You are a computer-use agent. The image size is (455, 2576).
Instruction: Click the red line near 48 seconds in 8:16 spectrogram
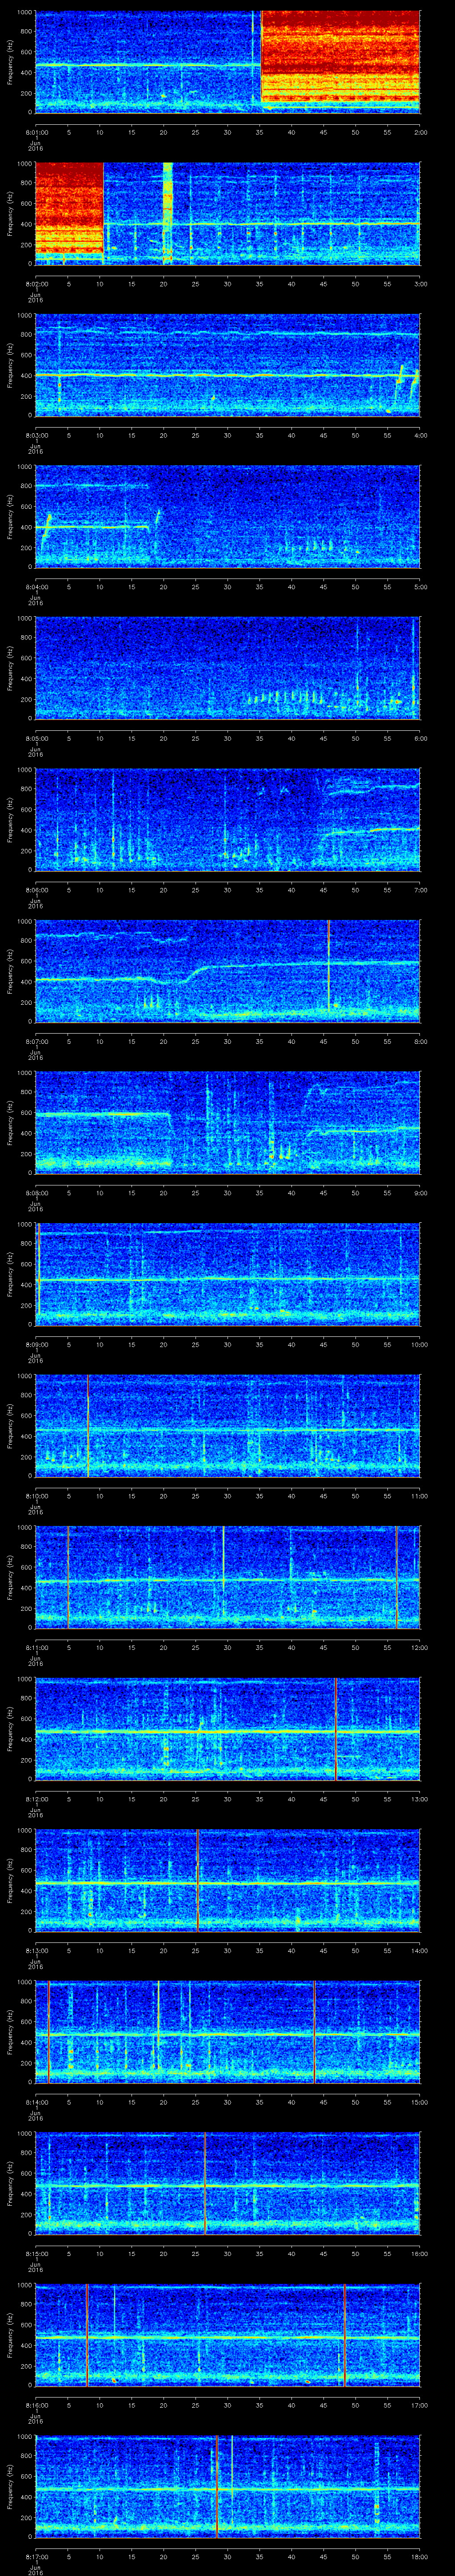(x=344, y=2334)
